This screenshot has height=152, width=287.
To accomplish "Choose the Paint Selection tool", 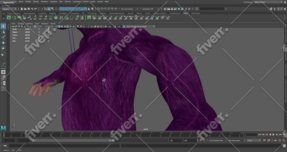I will 3,37.
